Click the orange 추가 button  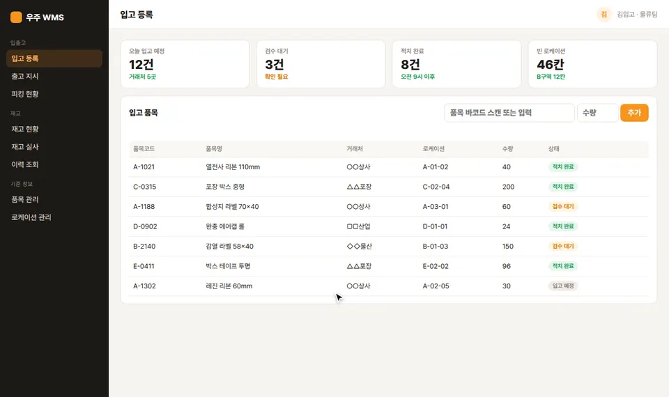634,113
